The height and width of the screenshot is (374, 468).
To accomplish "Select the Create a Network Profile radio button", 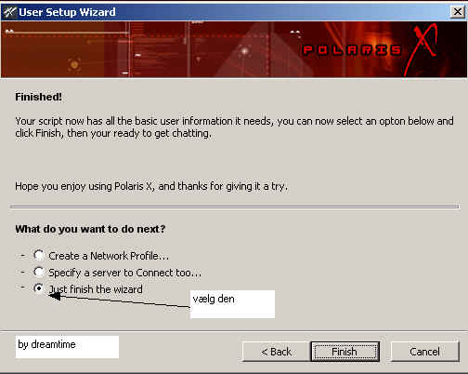I will click(x=39, y=255).
